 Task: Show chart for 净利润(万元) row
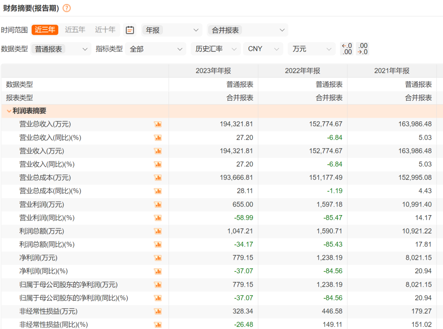(158, 258)
